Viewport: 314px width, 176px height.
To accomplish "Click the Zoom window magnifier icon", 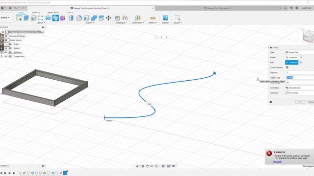I will click(156, 166).
